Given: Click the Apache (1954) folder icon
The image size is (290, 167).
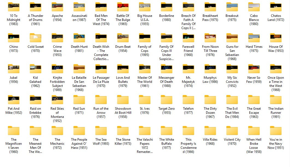Looking at the screenshot, I should point(57,7).
